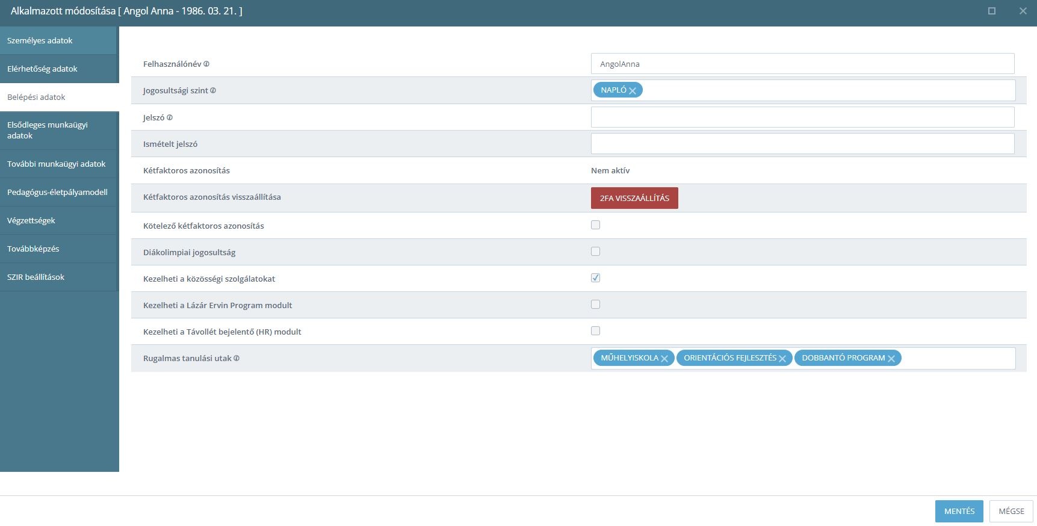Image resolution: width=1037 pixels, height=526 pixels.
Task: Click the 2FA VISSZAÁLLÍTÁS button
Action: pos(634,198)
